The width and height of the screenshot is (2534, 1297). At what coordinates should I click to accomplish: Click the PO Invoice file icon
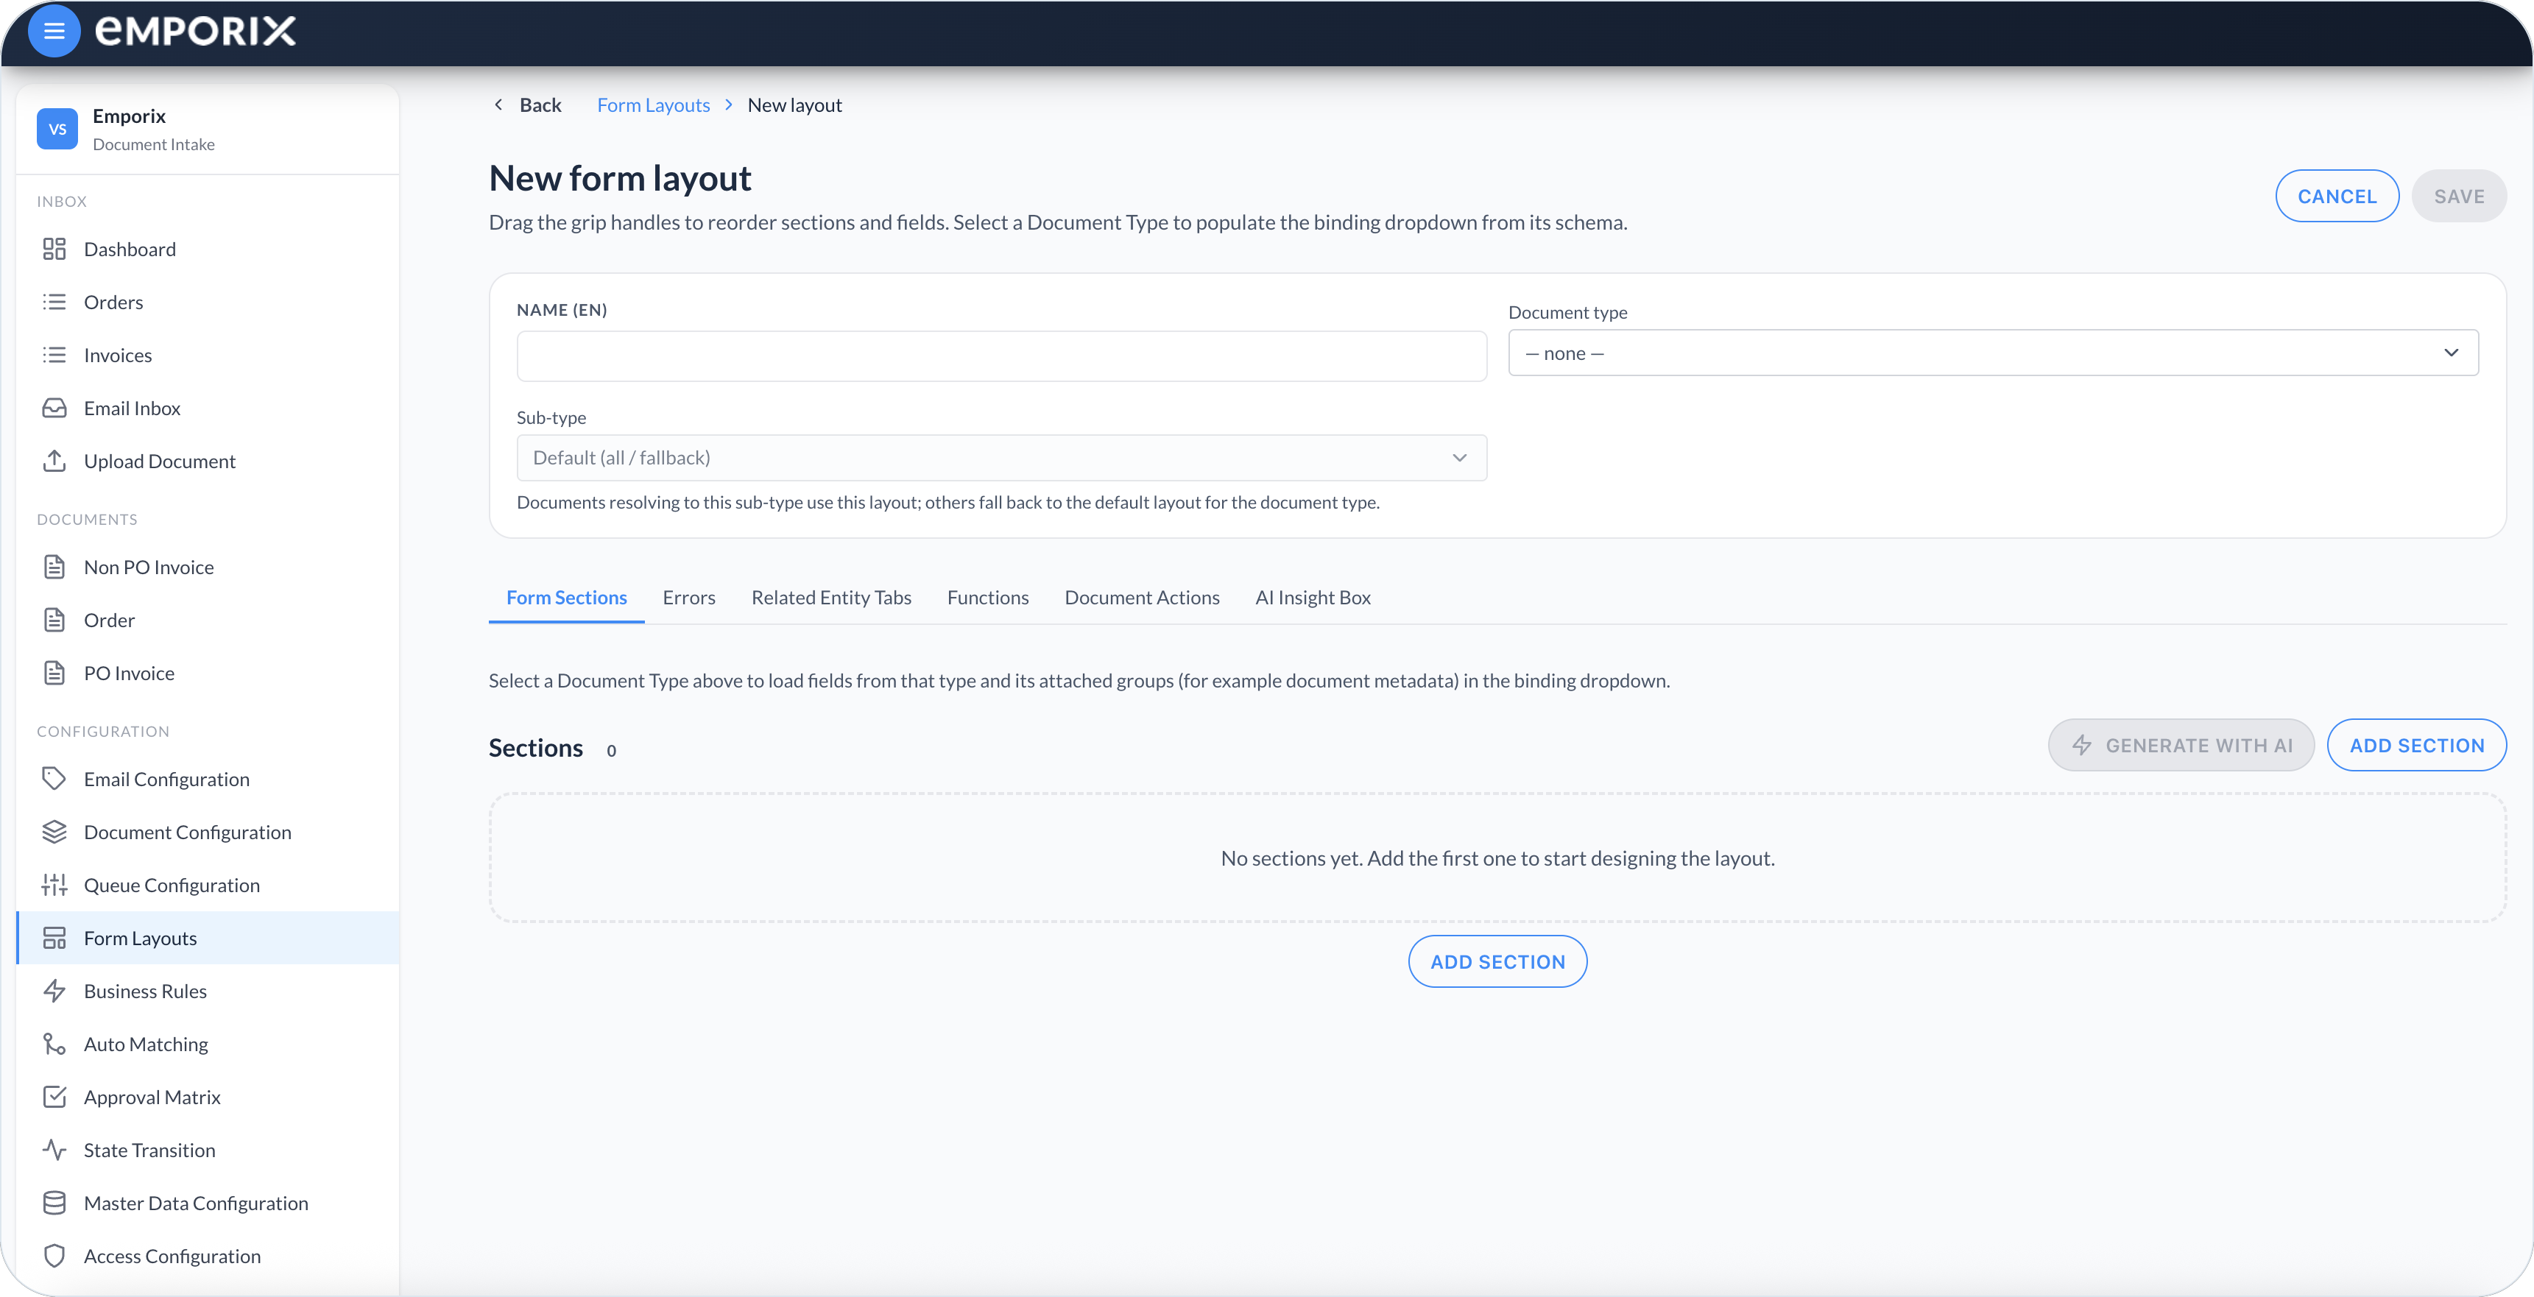coord(54,674)
